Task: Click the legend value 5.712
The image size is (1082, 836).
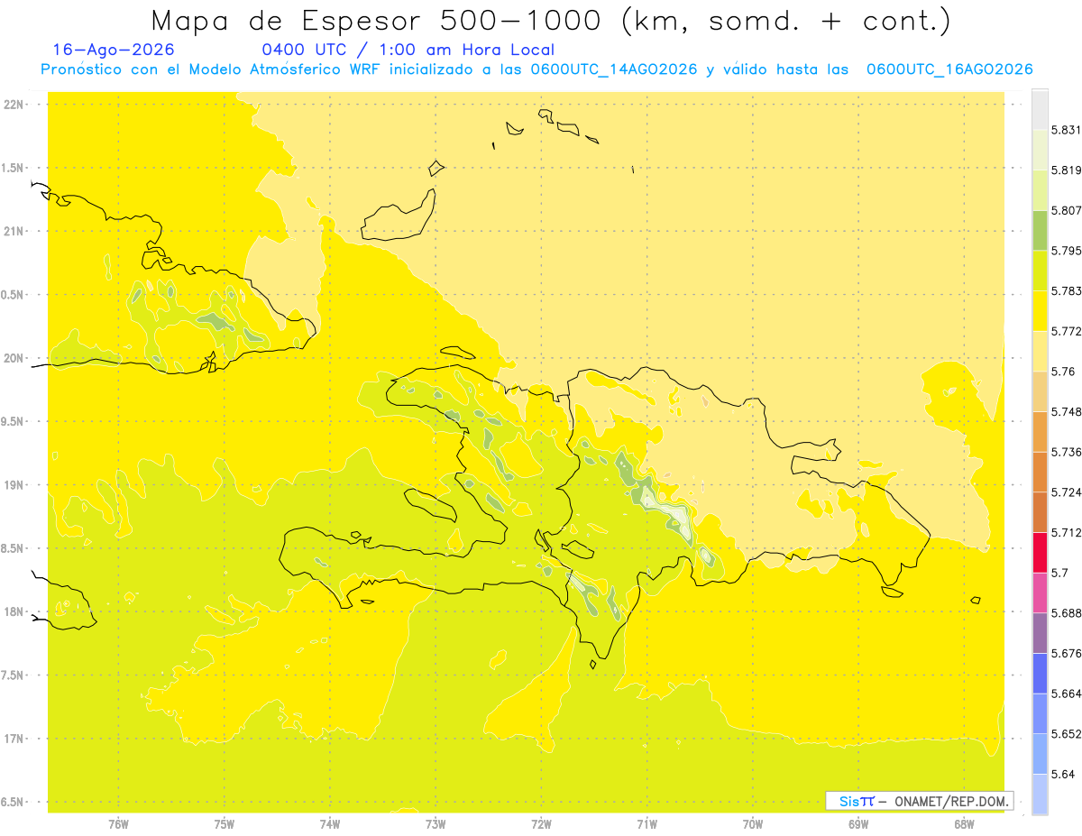Action: tap(1067, 532)
